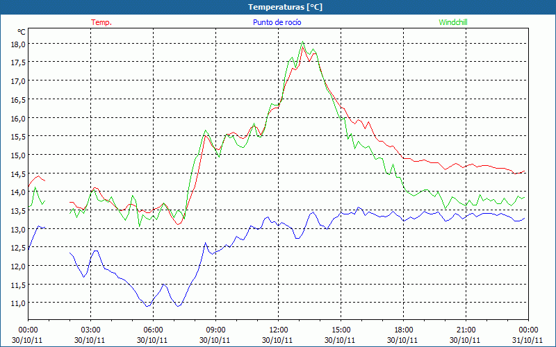The width and height of the screenshot is (556, 347).
Task: Click the blue dew point minimum near 05:40
Action: (x=147, y=306)
